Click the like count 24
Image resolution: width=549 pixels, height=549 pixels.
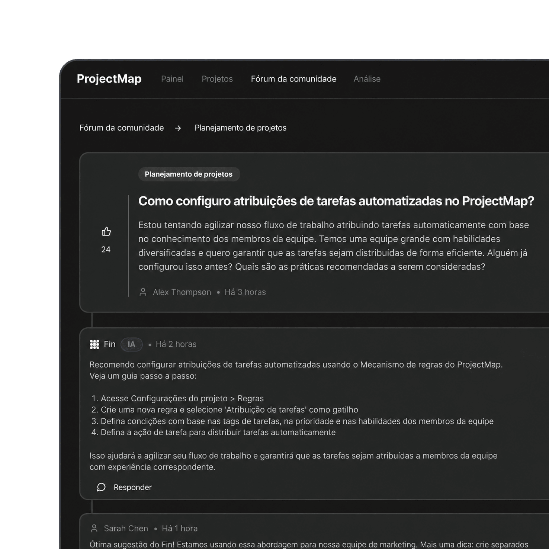[x=106, y=250]
